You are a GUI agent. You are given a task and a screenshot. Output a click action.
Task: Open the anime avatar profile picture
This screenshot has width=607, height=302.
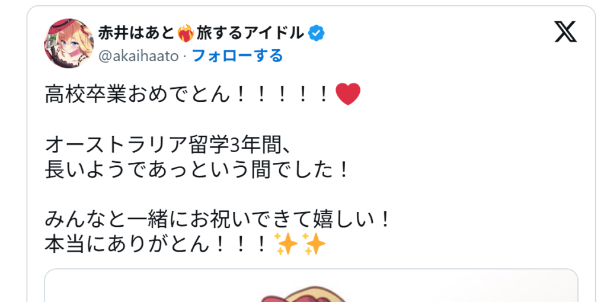coord(69,43)
